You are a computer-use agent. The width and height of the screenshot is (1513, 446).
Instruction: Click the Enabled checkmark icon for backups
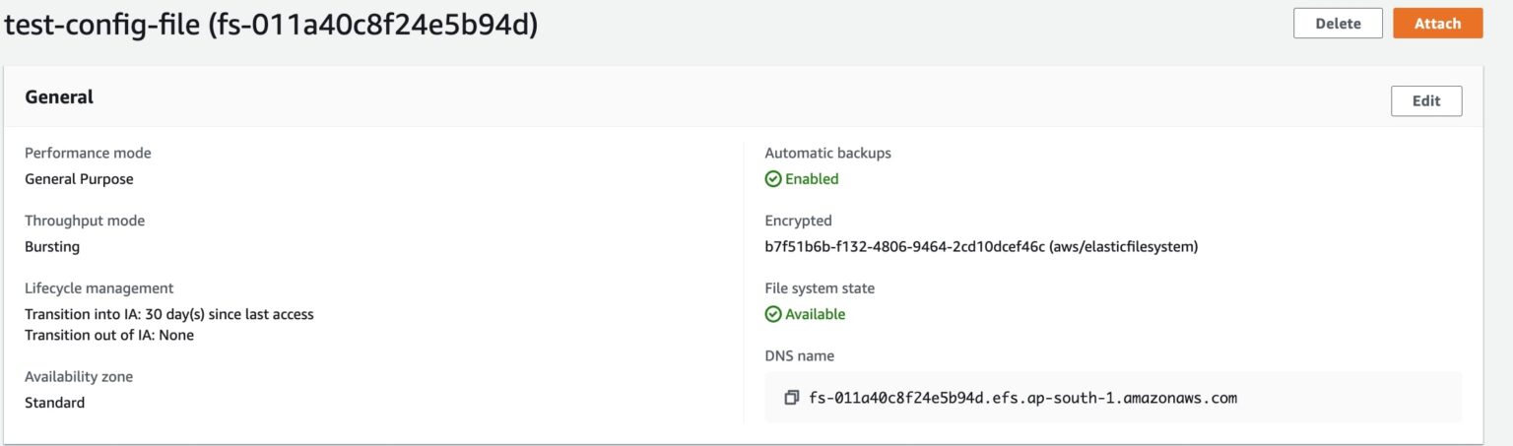pos(772,179)
